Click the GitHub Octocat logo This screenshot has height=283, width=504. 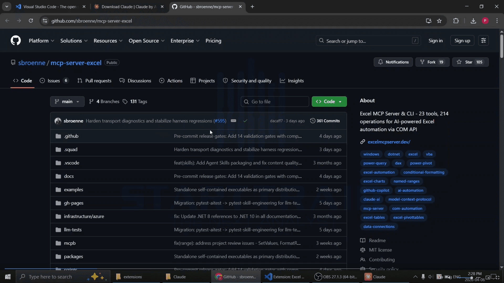tap(16, 41)
